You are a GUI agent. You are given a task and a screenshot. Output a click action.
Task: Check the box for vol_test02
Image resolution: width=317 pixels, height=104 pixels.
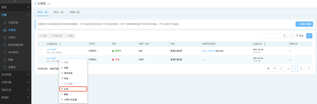coord(41,60)
